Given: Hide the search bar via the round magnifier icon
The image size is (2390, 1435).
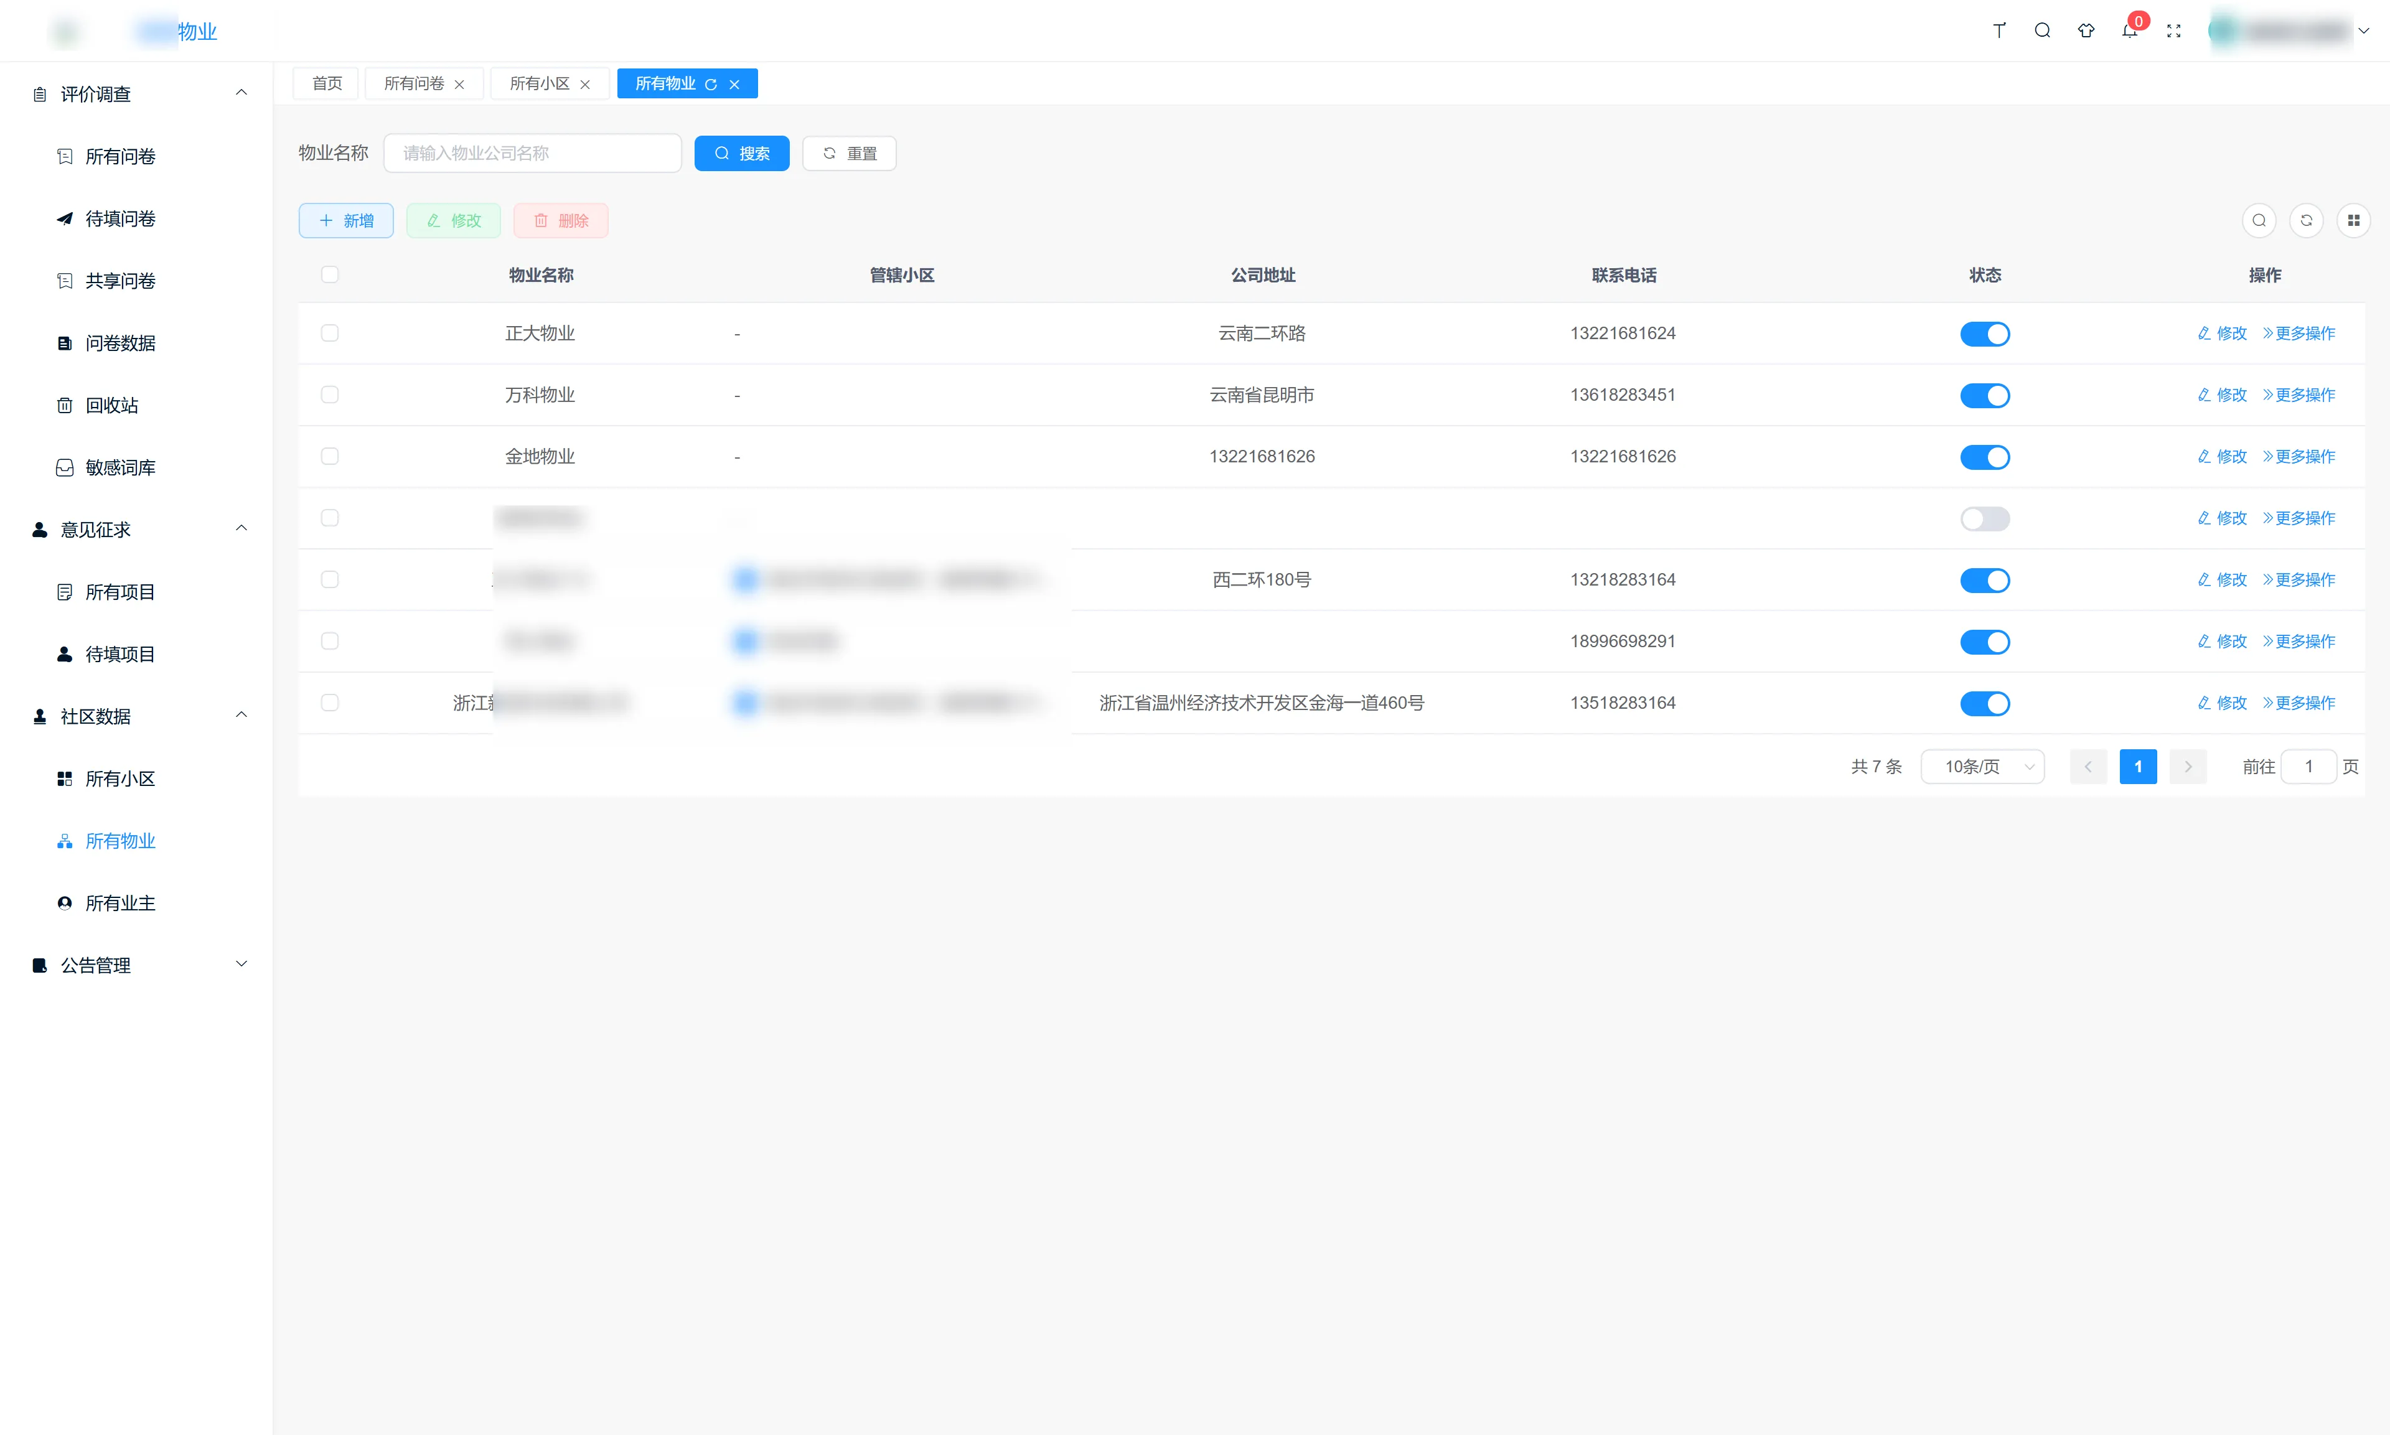Looking at the screenshot, I should pyautogui.click(x=2259, y=220).
